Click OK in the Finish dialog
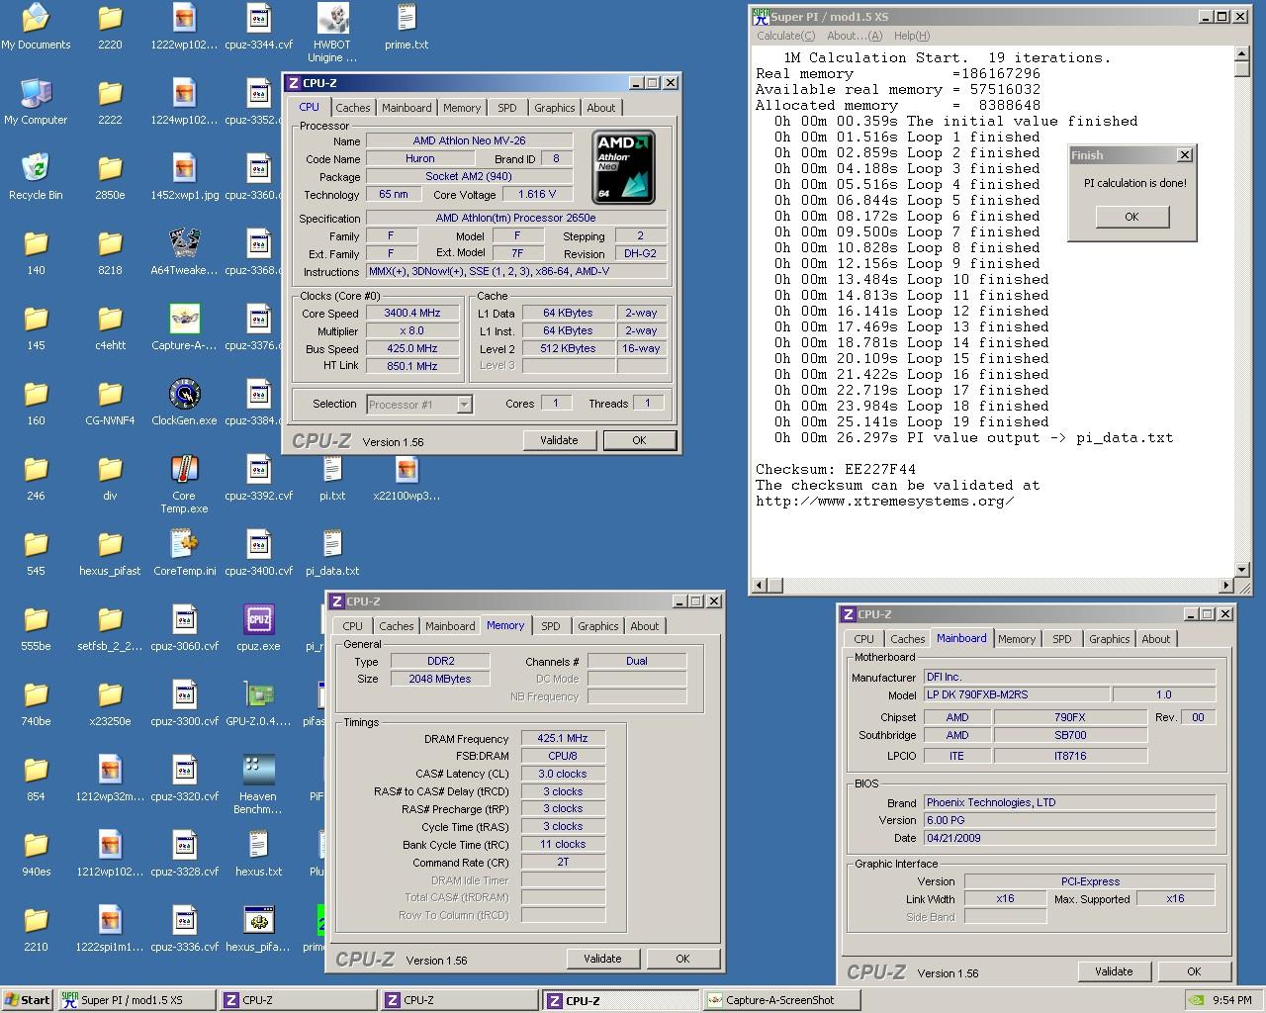The height and width of the screenshot is (1013, 1266). click(1131, 217)
